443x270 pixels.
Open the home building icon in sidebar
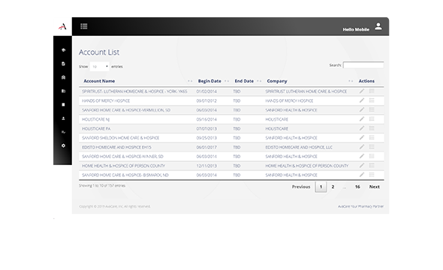[x=63, y=77]
